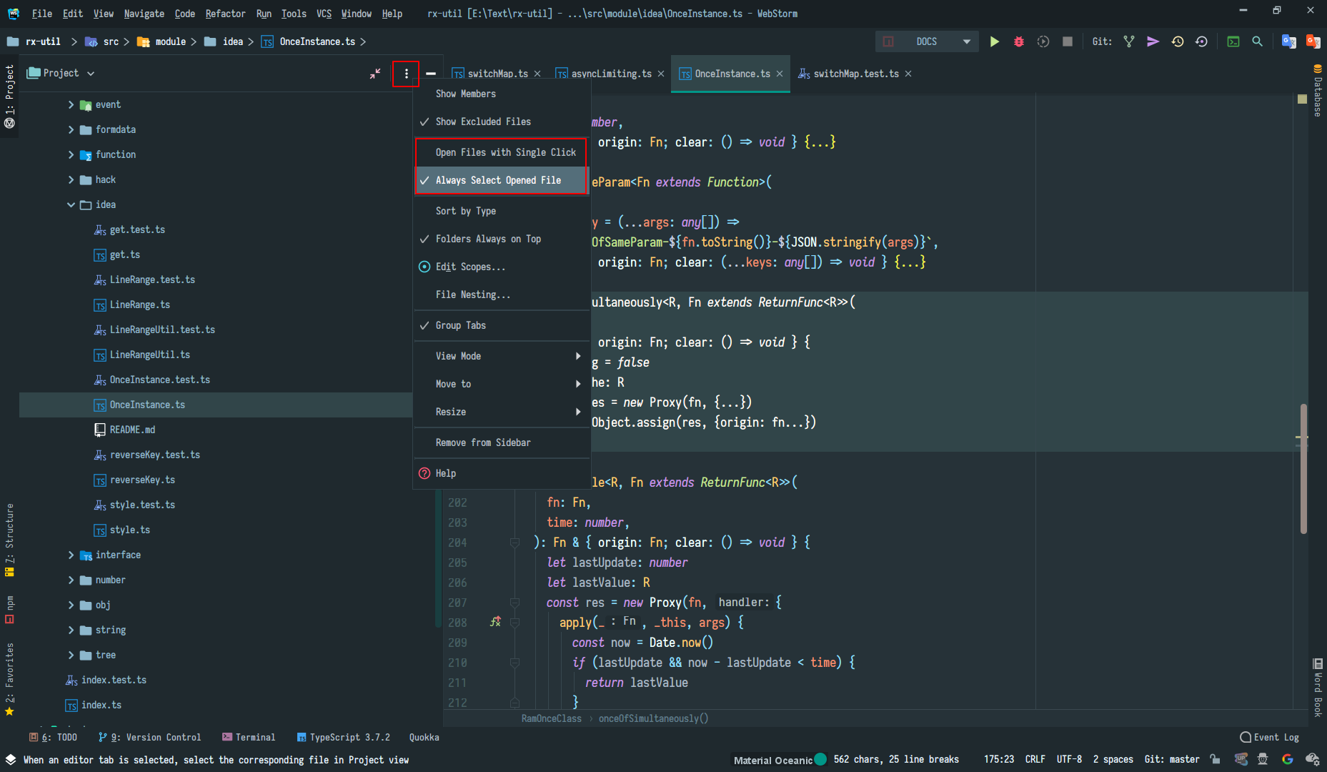Image resolution: width=1327 pixels, height=772 pixels.
Task: Click the Google icon in status bar
Action: click(x=1288, y=759)
